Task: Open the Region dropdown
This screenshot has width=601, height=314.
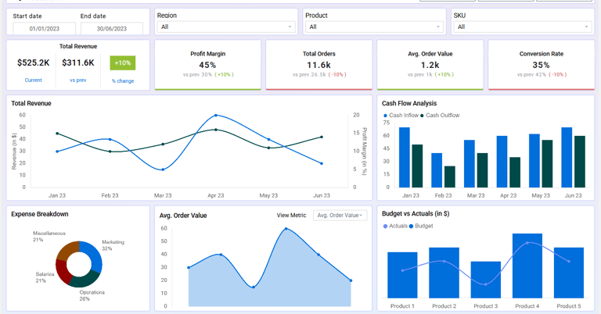Action: 226,27
